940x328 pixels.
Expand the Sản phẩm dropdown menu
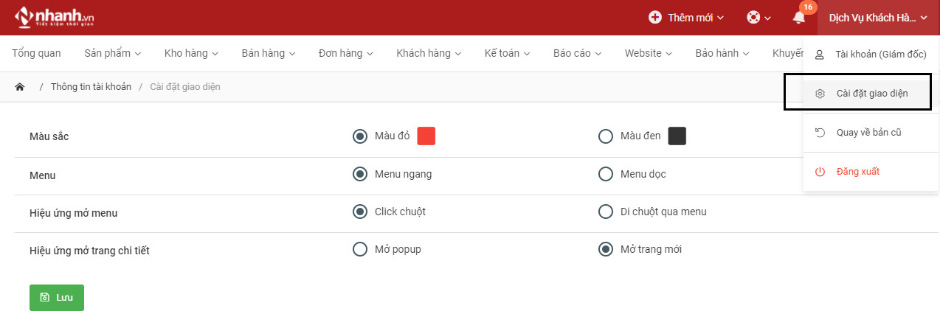tap(112, 53)
